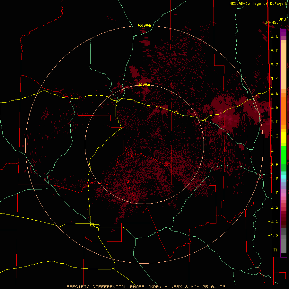Click the 3.4 value on the color scale
The width and height of the screenshot is (289, 289).
(x=275, y=150)
